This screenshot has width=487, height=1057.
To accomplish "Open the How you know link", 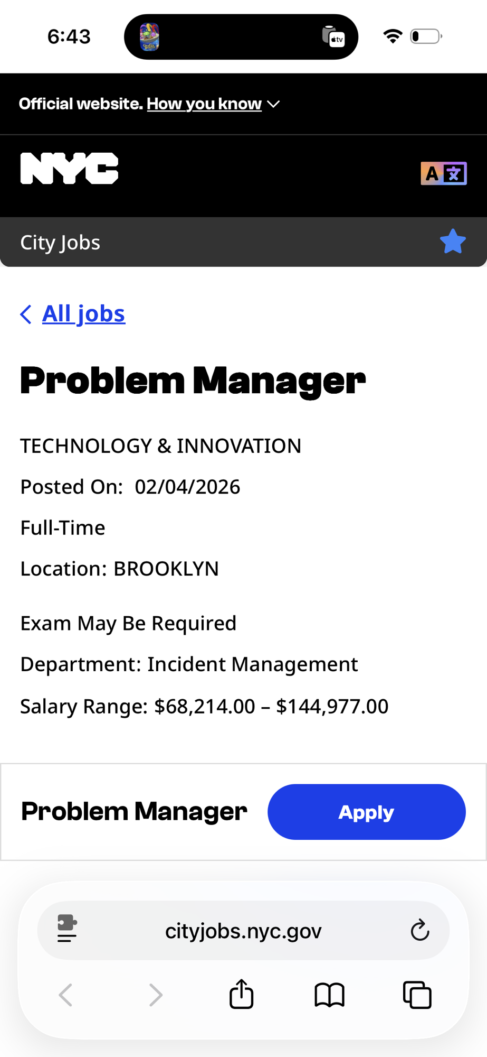I will (204, 104).
